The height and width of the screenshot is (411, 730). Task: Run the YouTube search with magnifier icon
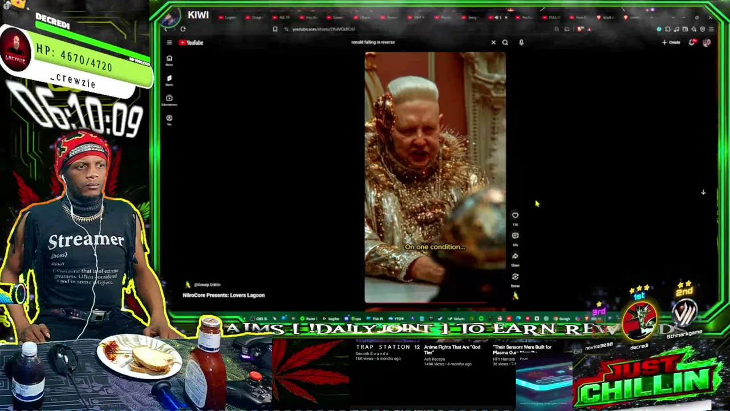tap(505, 42)
